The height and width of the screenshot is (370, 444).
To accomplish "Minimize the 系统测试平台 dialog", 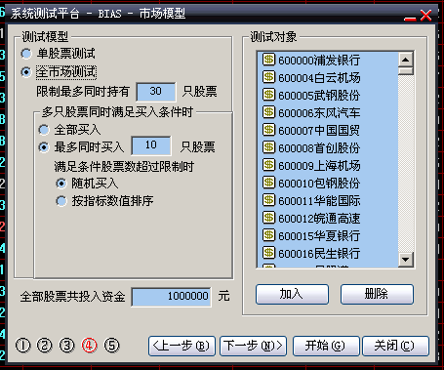I will pos(410,19).
